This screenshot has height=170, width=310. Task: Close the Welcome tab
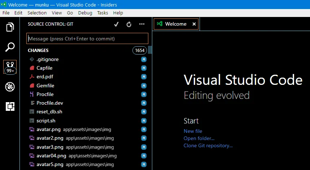click(194, 24)
